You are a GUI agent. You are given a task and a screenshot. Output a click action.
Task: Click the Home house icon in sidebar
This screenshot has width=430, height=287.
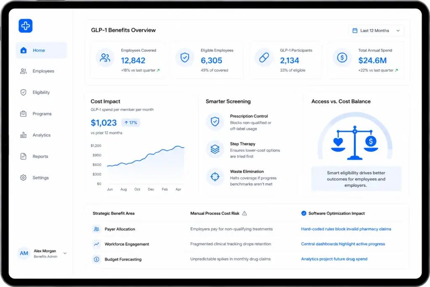[x=24, y=50]
